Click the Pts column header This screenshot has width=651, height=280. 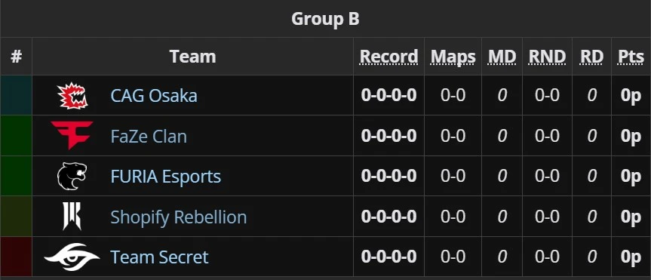631,57
